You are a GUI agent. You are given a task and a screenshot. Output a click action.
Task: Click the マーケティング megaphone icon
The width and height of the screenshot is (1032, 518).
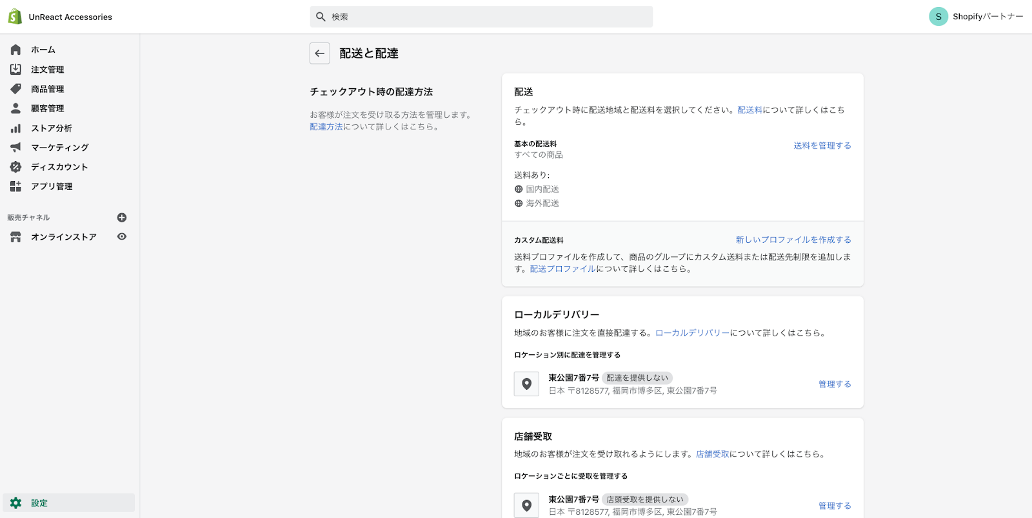click(x=15, y=148)
